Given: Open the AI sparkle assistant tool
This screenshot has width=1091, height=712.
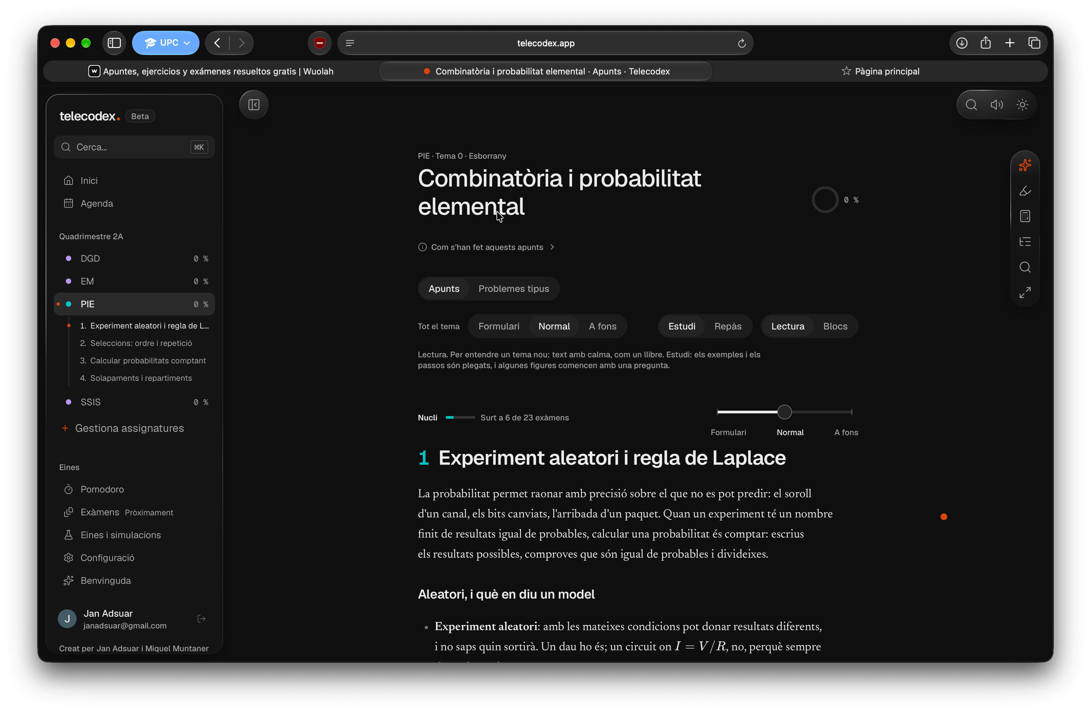Looking at the screenshot, I should (1025, 165).
